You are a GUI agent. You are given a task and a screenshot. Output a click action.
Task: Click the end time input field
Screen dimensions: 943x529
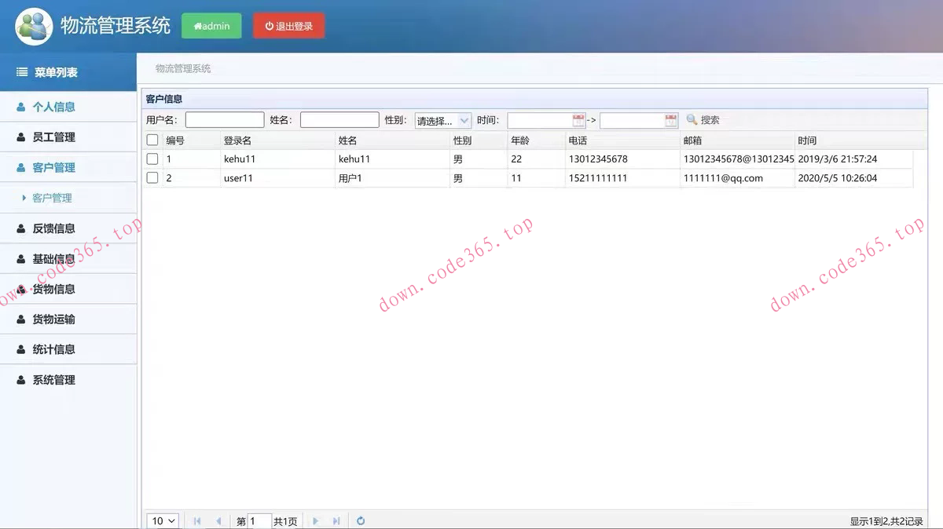click(632, 120)
